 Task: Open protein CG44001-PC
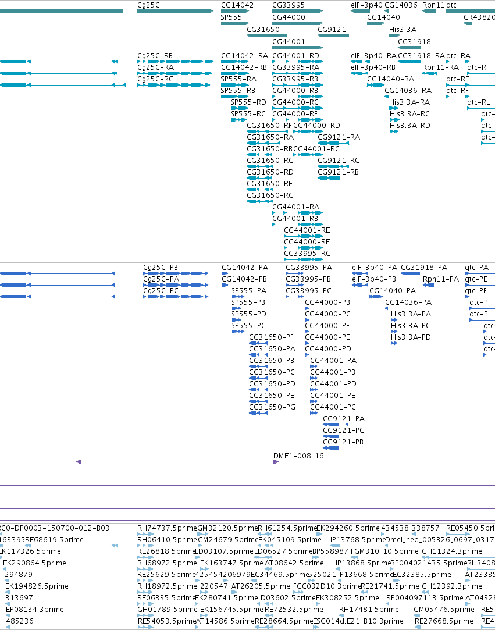(333, 407)
